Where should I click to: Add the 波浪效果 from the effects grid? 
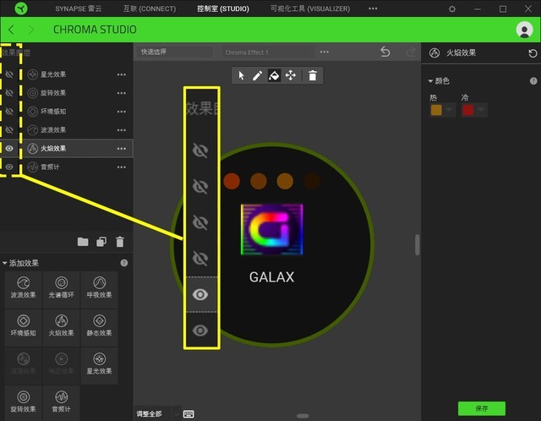23,289
